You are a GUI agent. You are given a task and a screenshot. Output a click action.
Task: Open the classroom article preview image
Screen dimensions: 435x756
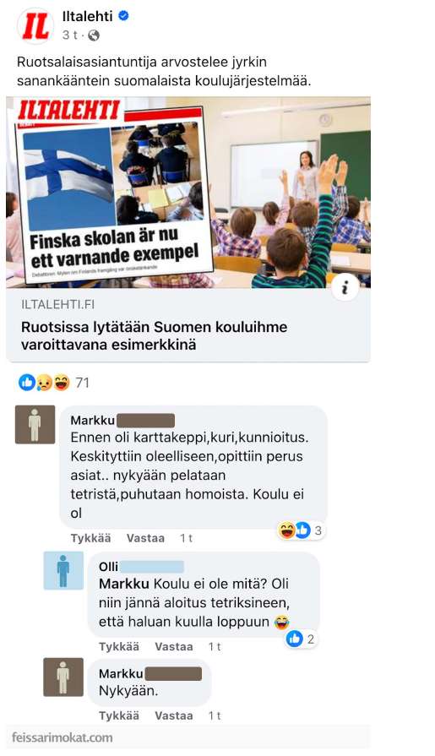[188, 193]
